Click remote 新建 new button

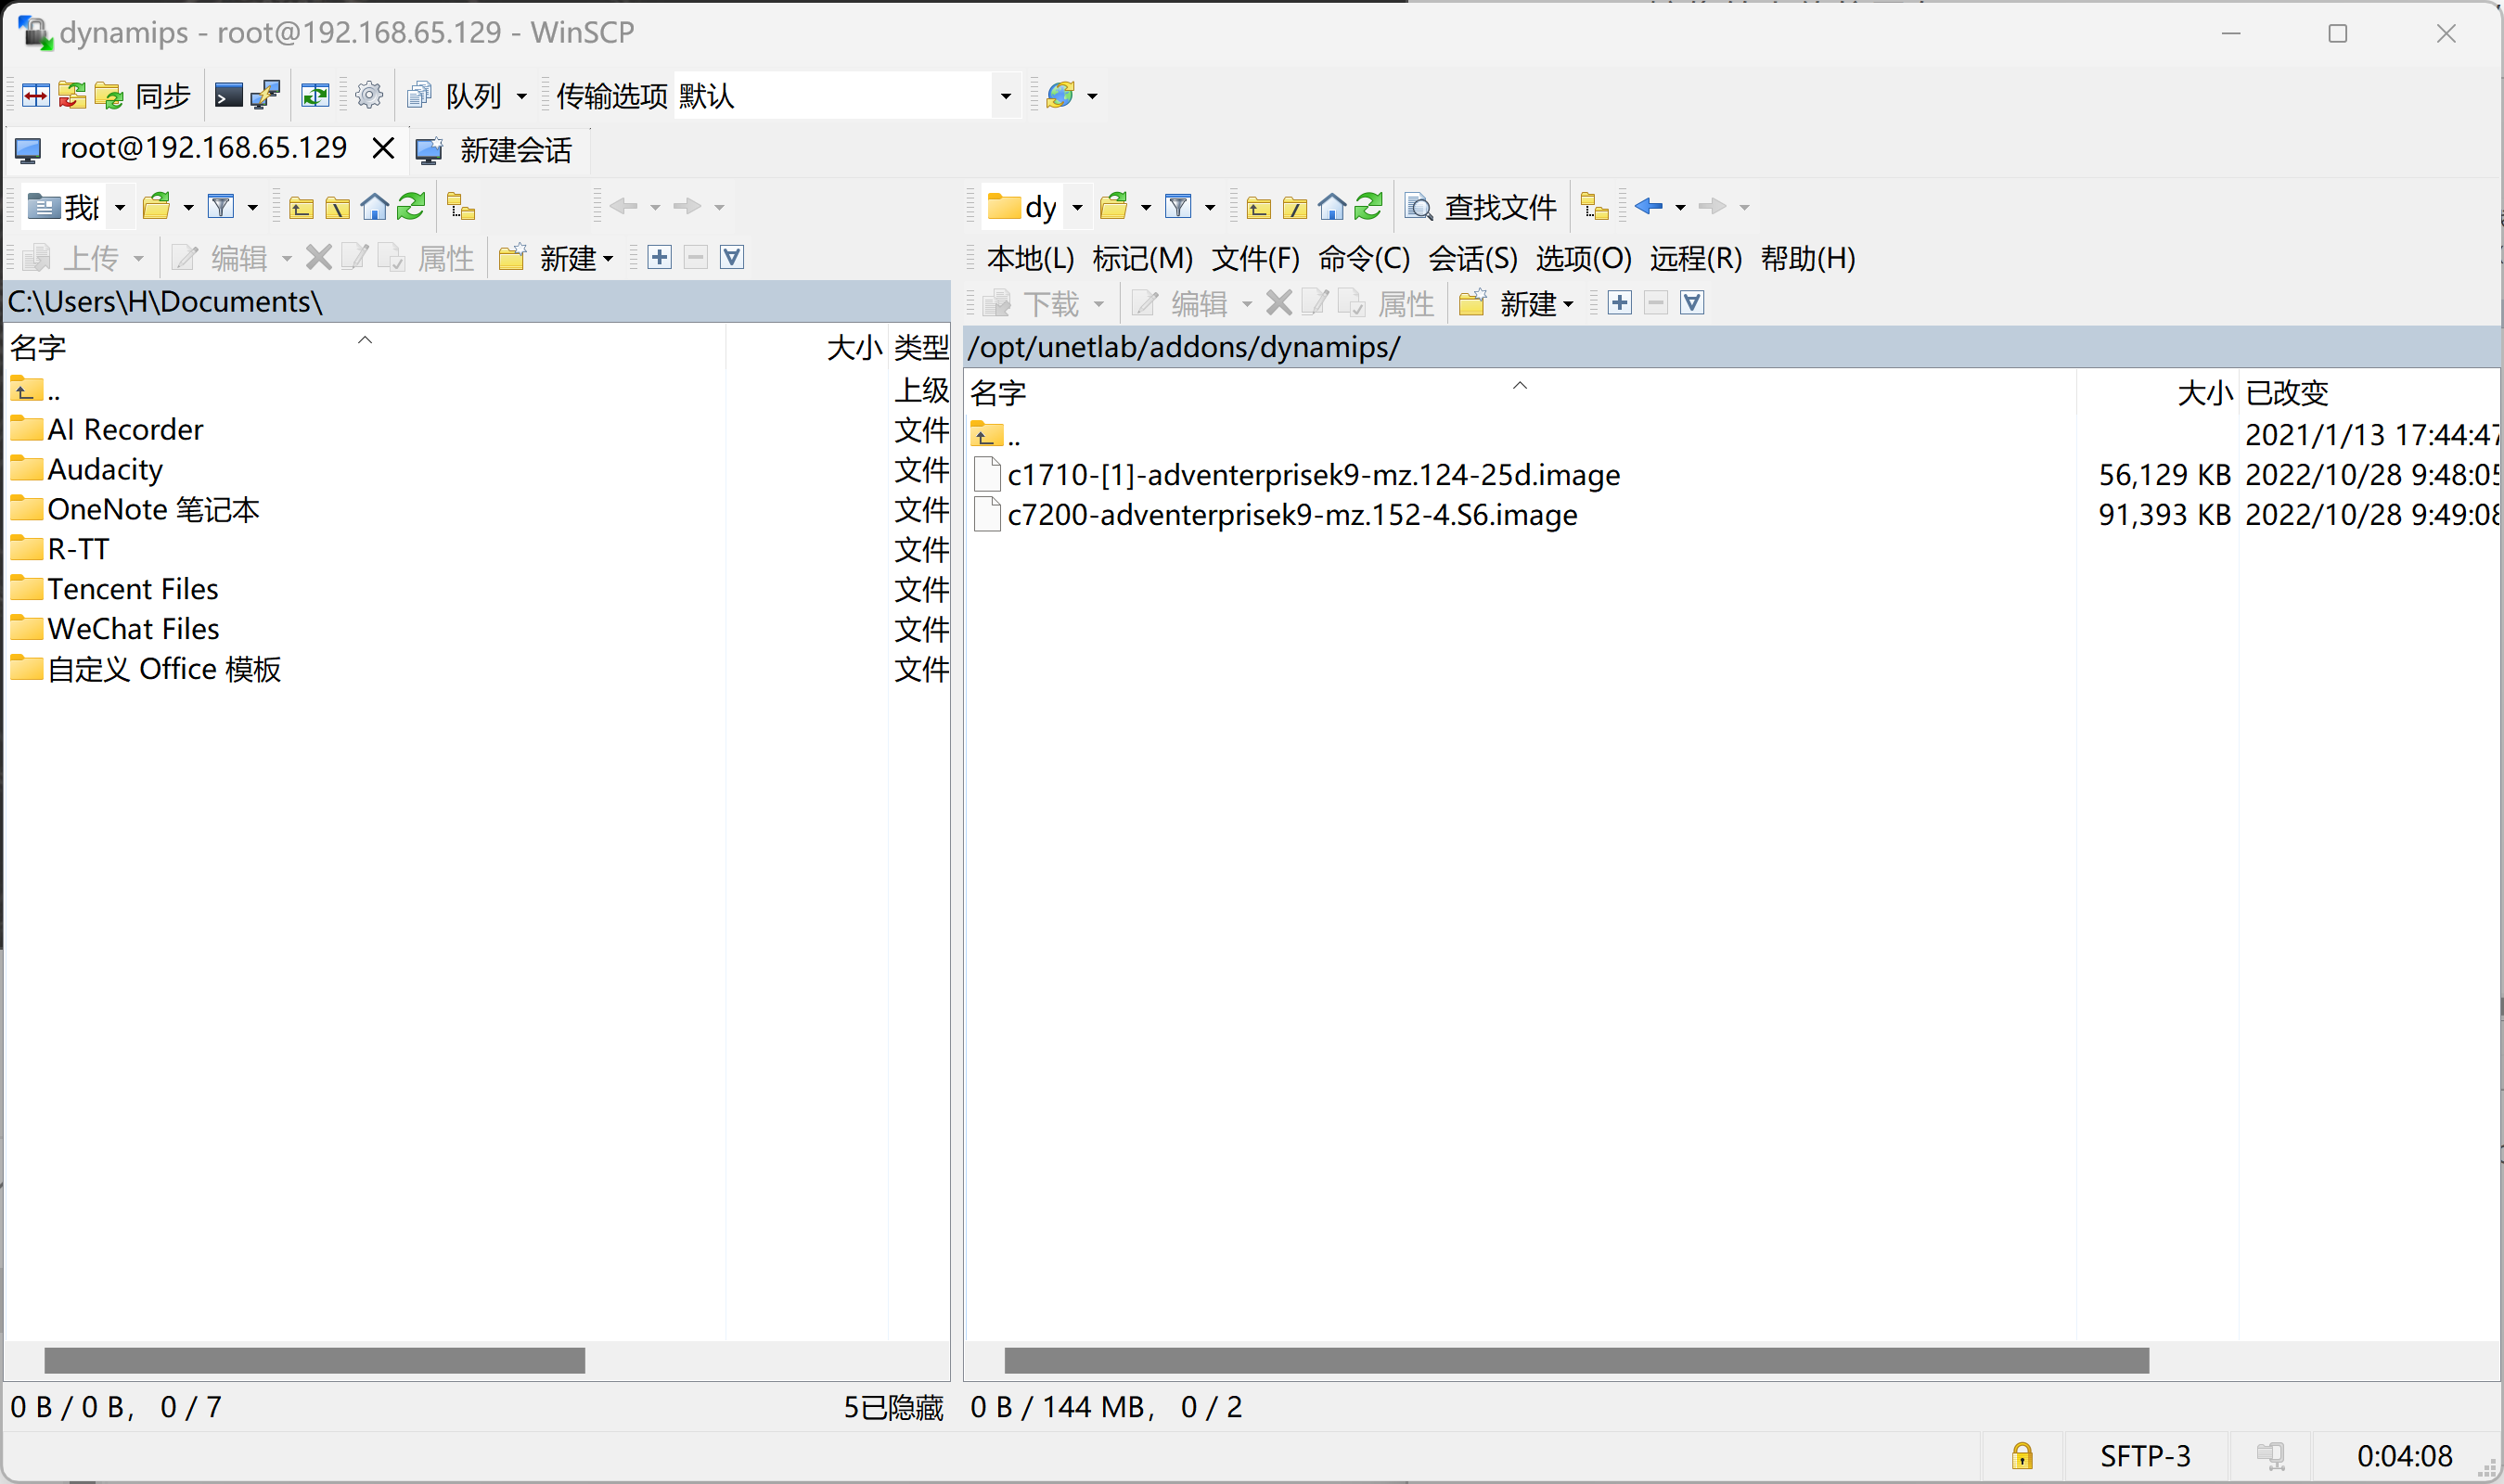[1516, 303]
